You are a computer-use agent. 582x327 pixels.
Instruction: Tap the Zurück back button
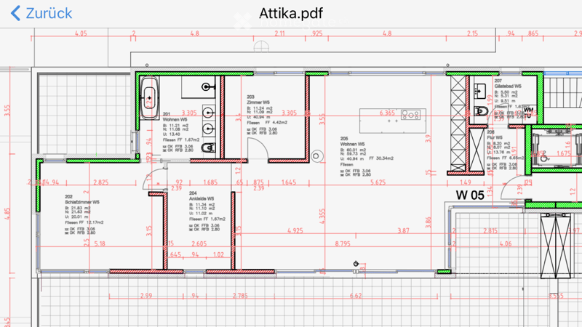coord(41,13)
